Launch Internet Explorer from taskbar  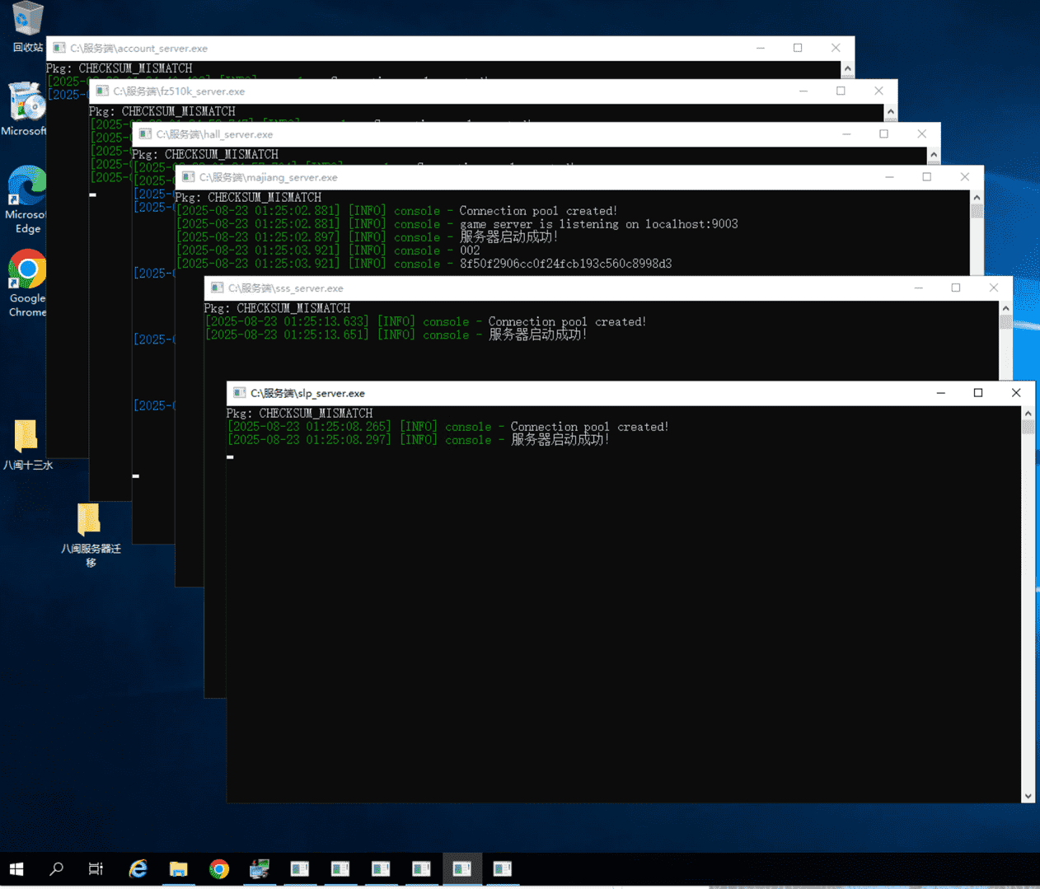point(138,869)
